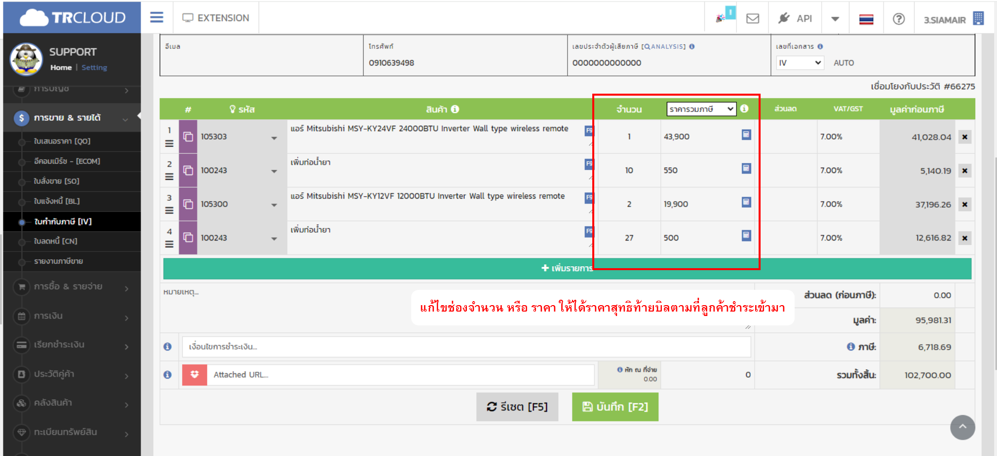997x456 pixels.
Task: Open product code dropdown for 105303
Action: click(x=274, y=138)
